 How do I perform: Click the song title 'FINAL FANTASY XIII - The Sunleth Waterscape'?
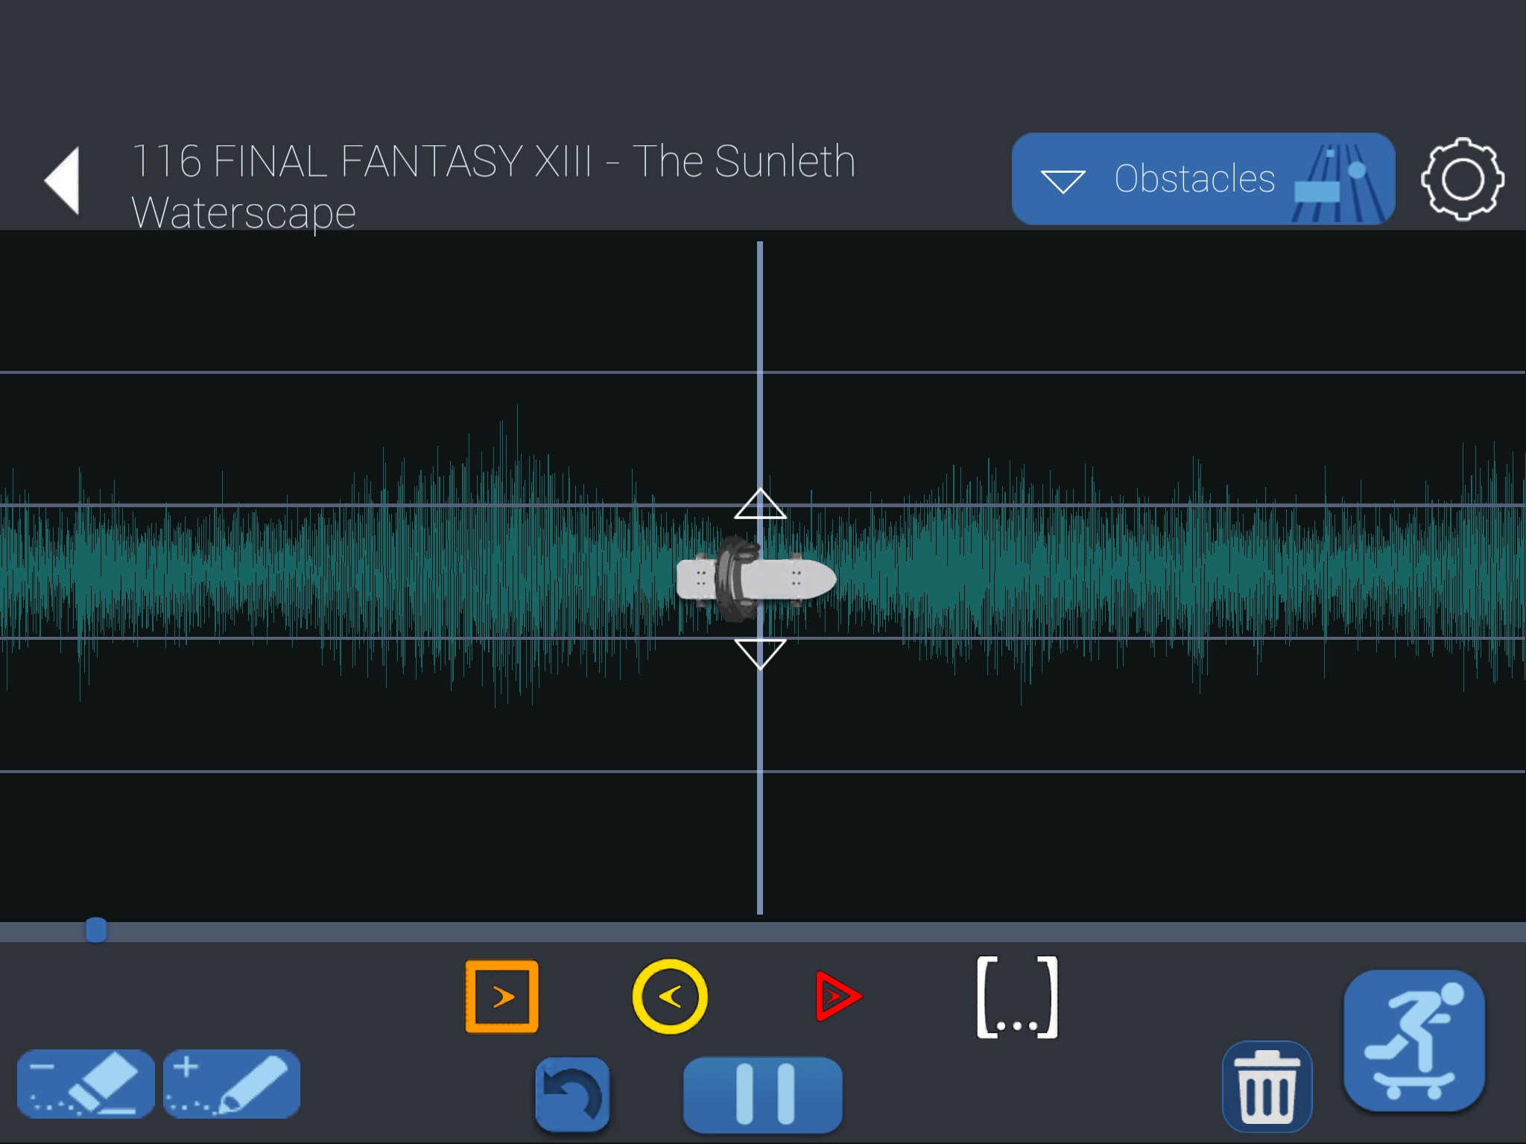point(493,186)
